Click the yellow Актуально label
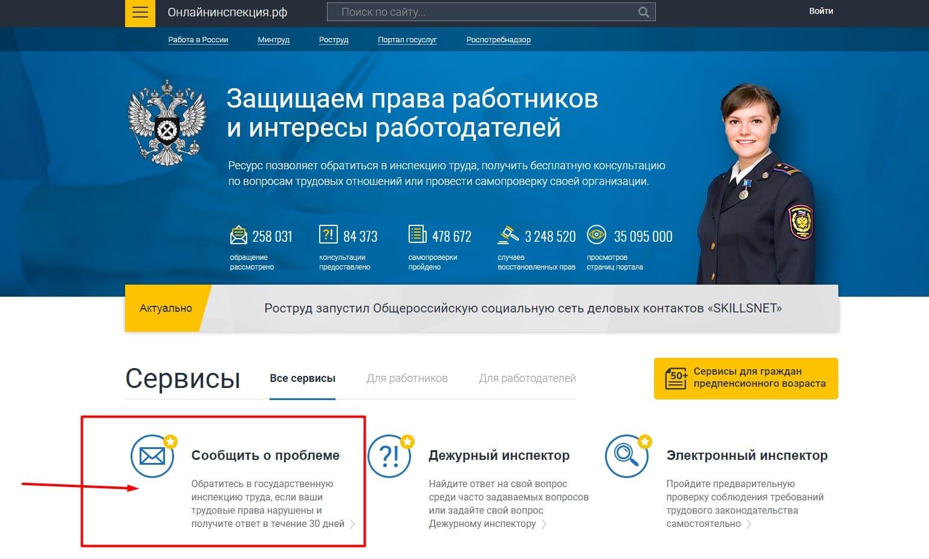This screenshot has width=929, height=559. point(166,308)
